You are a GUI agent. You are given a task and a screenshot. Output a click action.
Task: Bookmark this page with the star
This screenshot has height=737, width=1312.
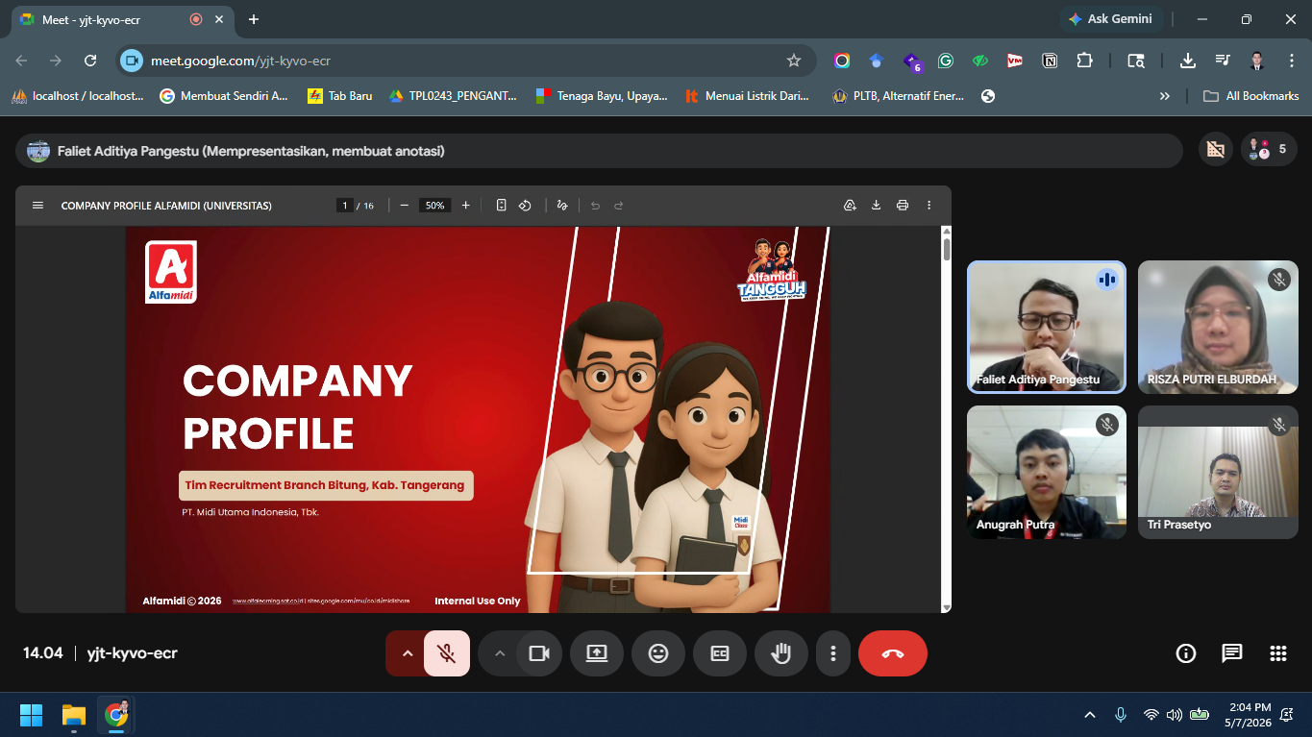794,61
